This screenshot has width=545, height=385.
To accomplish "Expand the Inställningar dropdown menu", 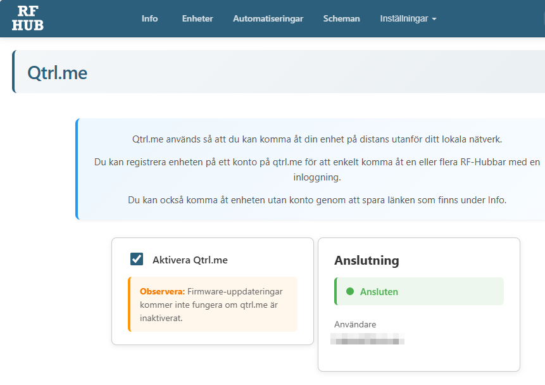I will pyautogui.click(x=404, y=18).
